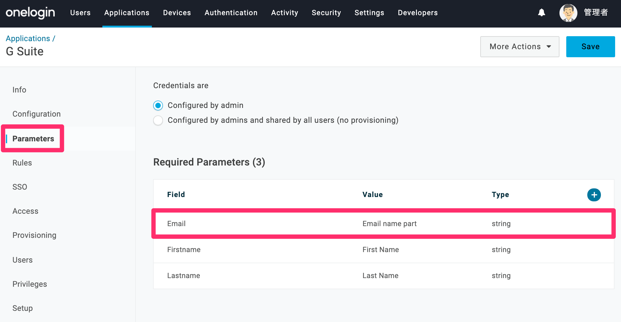Click the admin user avatar
This screenshot has height=322, width=621.
point(568,13)
